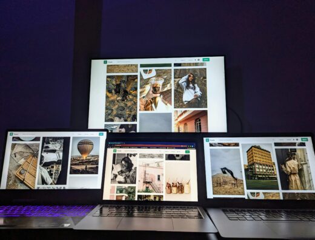Click the notification bell icon on the right laptop

pyautogui.click(x=294, y=140)
